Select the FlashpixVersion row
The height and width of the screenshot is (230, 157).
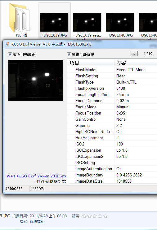tap(113, 88)
